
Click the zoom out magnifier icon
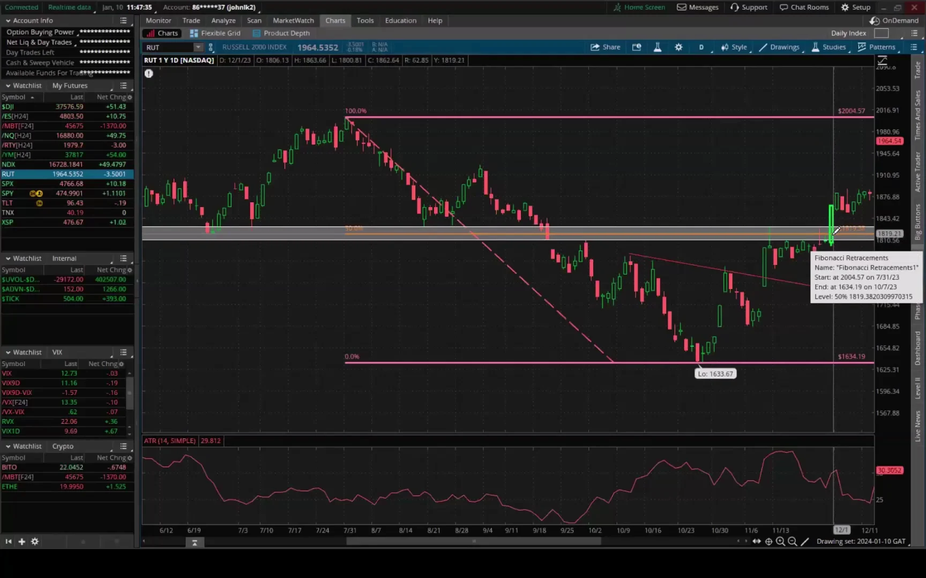792,542
